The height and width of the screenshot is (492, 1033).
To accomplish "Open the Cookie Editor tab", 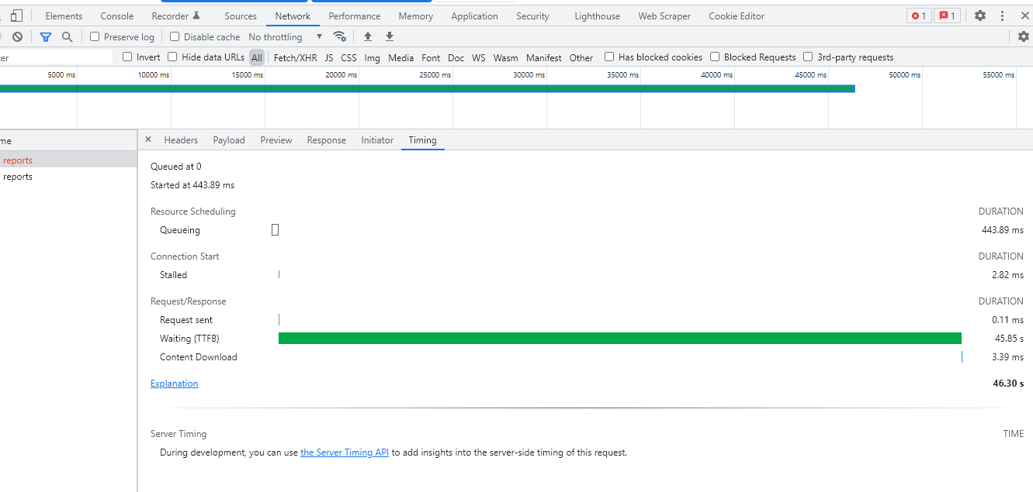I will 737,15.
